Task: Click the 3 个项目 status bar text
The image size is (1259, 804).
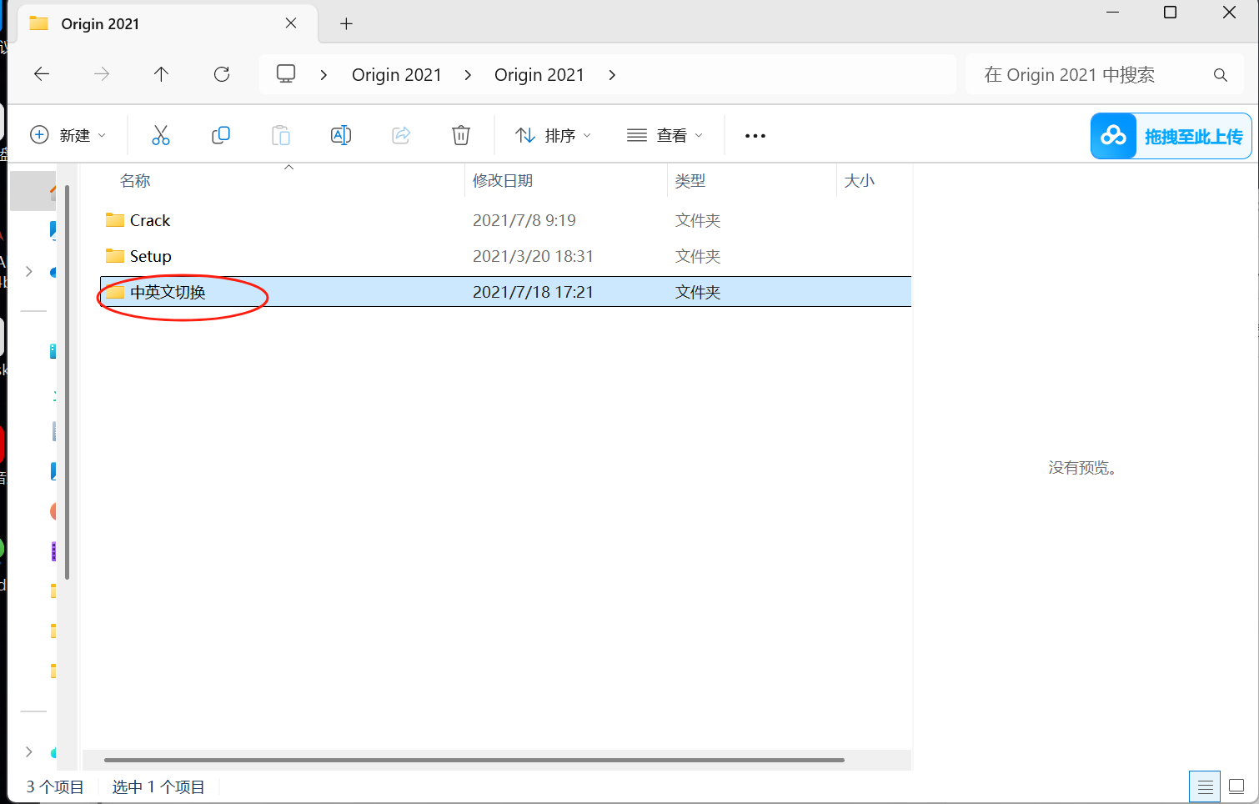Action: tap(55, 786)
